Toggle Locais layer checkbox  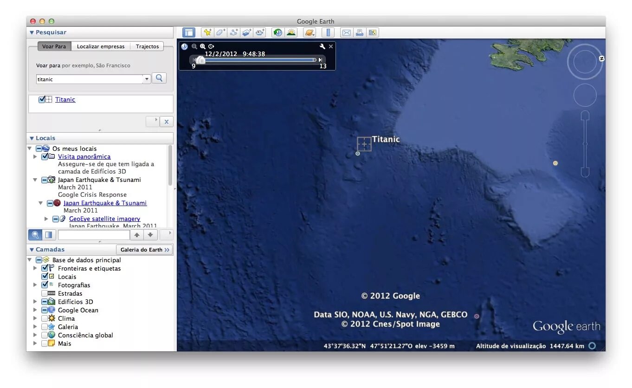pyautogui.click(x=45, y=277)
